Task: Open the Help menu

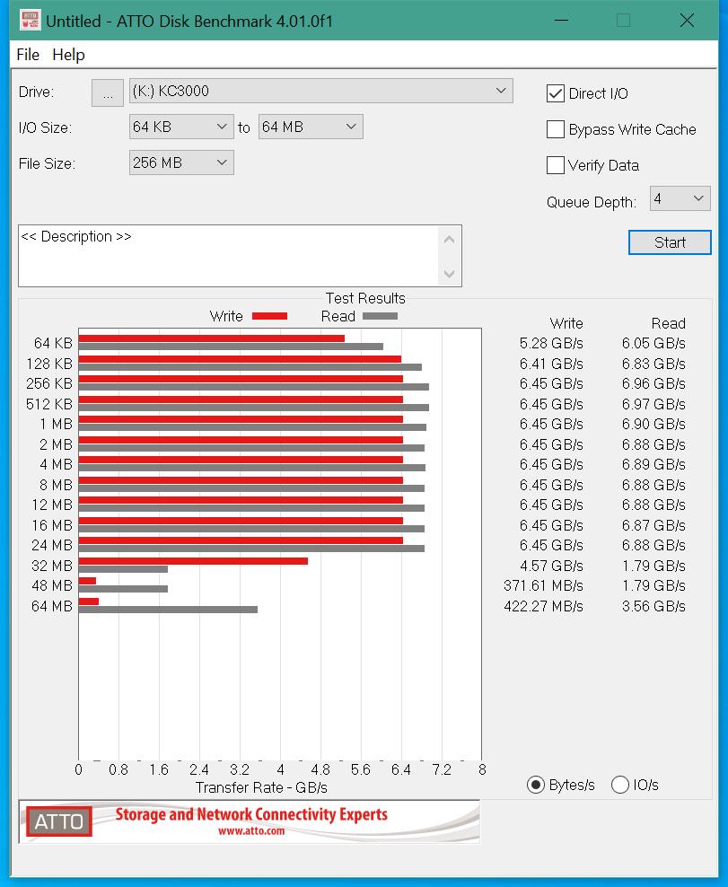Action: click(68, 55)
